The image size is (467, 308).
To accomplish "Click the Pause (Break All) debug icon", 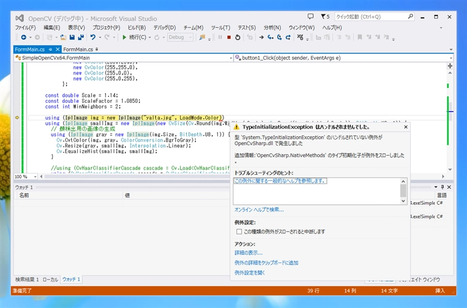I will click(220, 37).
